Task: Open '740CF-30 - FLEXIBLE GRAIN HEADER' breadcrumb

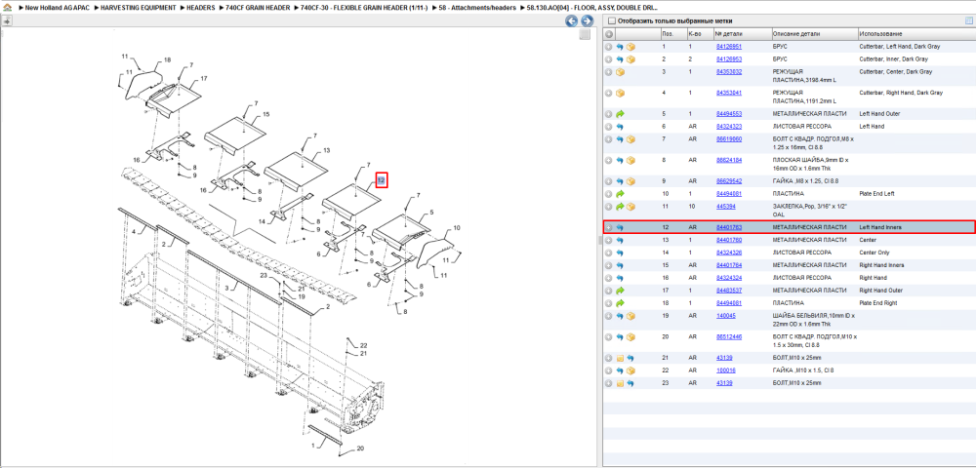Action: 364,8
